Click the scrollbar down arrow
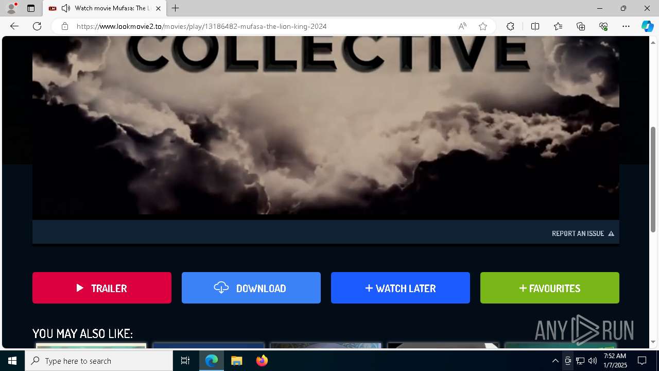This screenshot has height=371, width=659. 653,342
